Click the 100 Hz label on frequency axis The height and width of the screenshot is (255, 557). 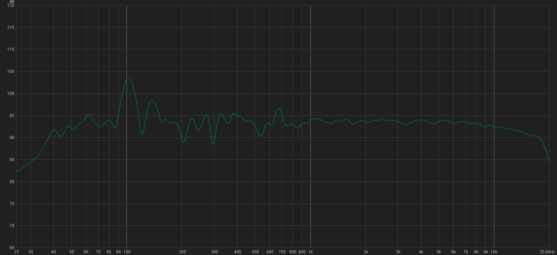click(x=127, y=252)
